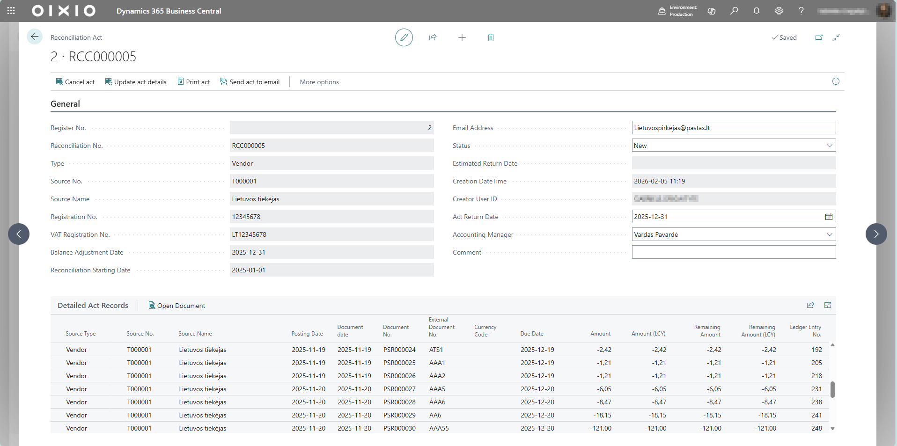The image size is (897, 446).
Task: Expand the Accounting Manager dropdown
Action: (829, 234)
